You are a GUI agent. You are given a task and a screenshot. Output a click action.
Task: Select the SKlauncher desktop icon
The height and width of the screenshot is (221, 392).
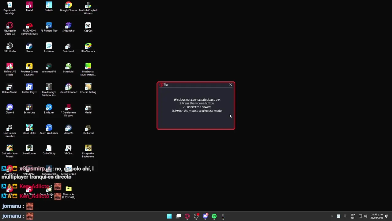point(68,27)
